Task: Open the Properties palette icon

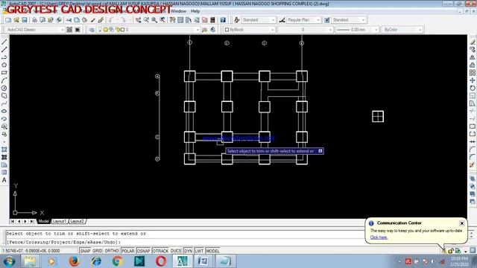Action: click(x=172, y=20)
